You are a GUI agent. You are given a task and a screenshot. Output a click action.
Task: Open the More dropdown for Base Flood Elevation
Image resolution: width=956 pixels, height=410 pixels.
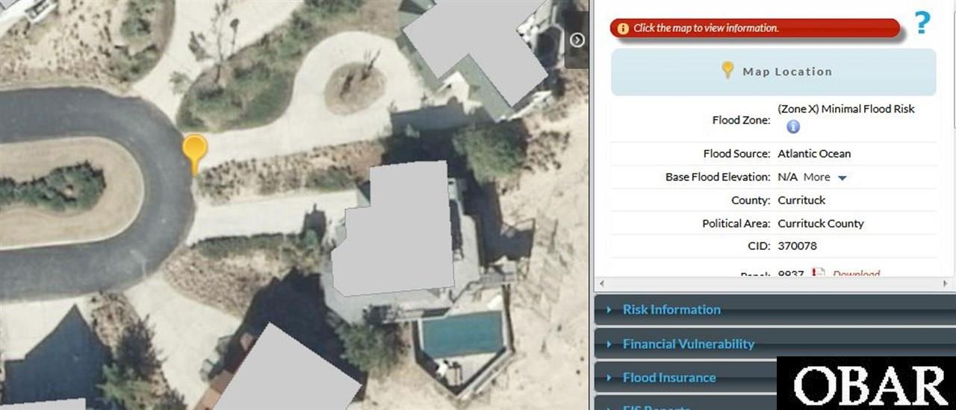click(x=825, y=177)
